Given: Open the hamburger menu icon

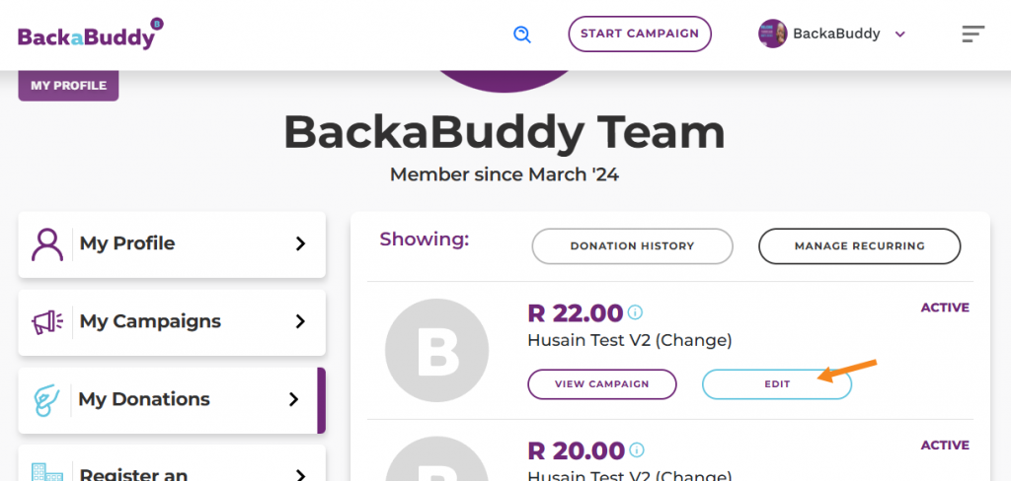Looking at the screenshot, I should click(972, 34).
